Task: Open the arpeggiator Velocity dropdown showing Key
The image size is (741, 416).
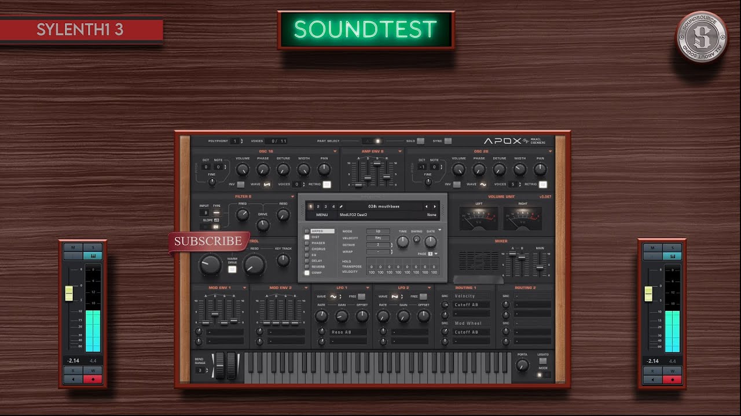Action: (378, 238)
